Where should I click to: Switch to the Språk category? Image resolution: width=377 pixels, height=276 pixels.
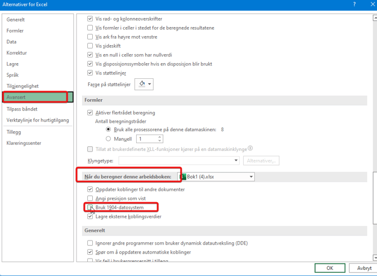(12, 75)
